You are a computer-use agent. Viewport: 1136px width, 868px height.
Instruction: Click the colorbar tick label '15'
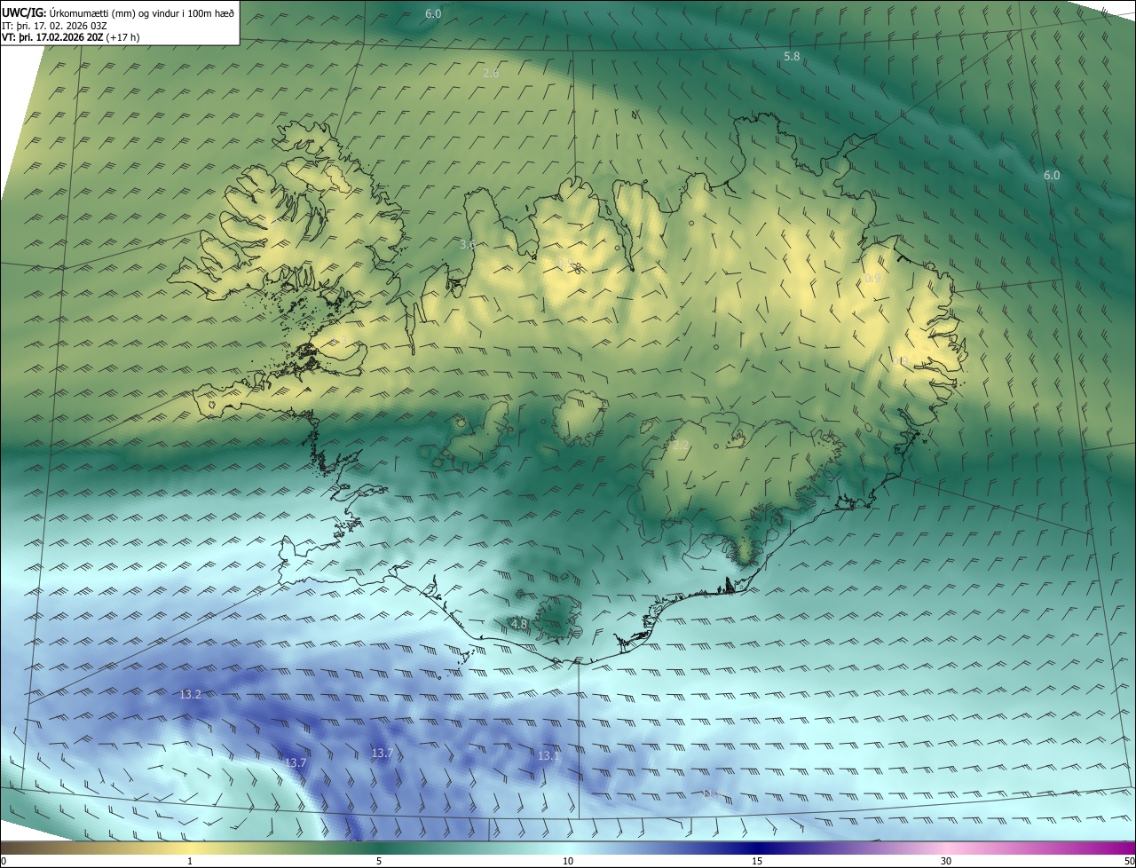(757, 862)
